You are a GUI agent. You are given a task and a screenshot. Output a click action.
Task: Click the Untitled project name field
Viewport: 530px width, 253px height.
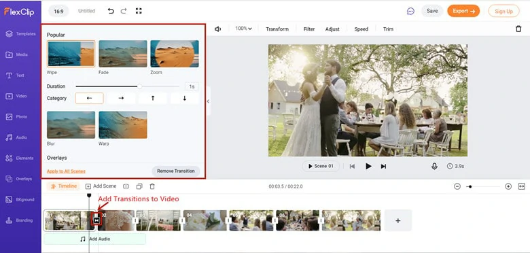point(86,11)
